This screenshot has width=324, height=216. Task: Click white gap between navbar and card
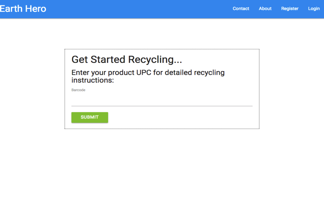click(162, 34)
